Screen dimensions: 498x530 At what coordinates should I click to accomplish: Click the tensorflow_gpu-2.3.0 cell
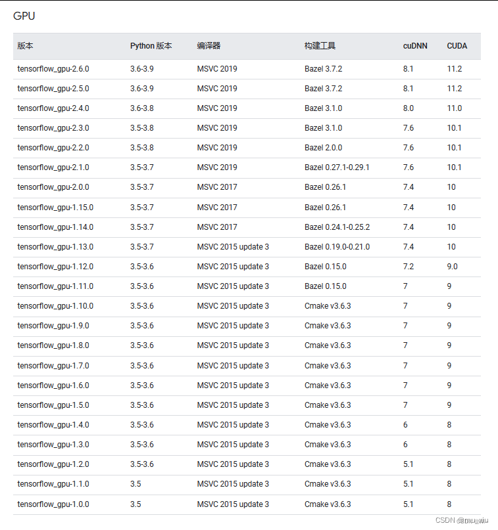click(x=53, y=128)
